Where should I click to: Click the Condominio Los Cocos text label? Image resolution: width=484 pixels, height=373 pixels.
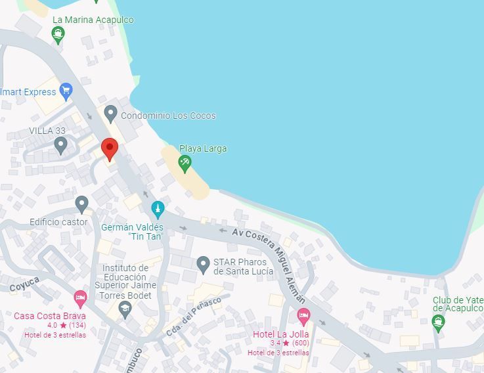(168, 116)
